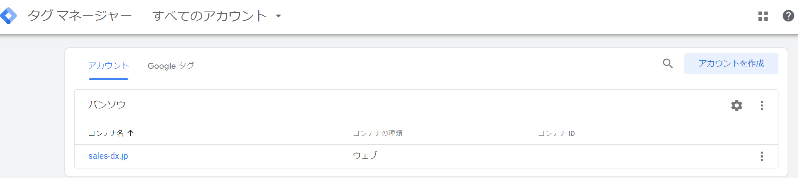Click the Tag Manager diamond logo
The width and height of the screenshot is (798, 178).
tap(8, 16)
